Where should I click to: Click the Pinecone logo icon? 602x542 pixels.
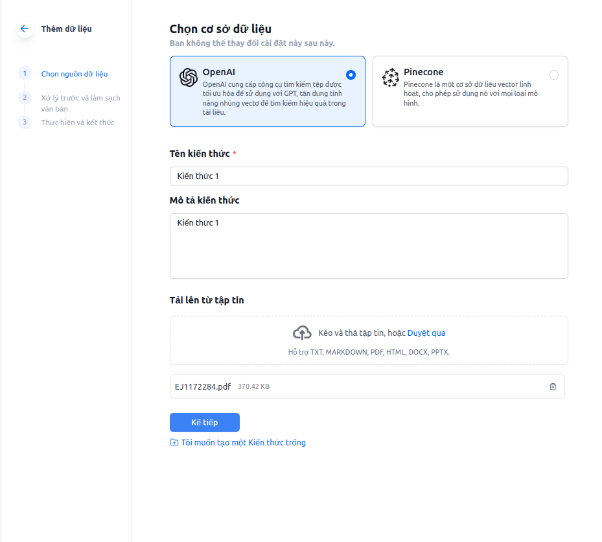pos(390,77)
